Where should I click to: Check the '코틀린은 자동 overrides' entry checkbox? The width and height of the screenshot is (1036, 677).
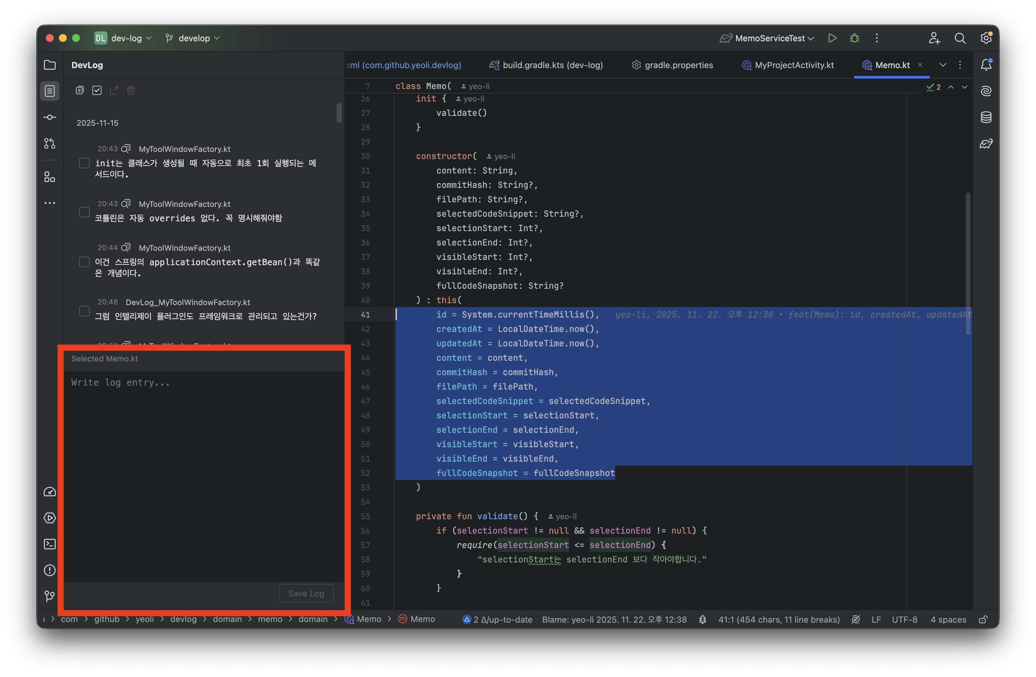84,212
